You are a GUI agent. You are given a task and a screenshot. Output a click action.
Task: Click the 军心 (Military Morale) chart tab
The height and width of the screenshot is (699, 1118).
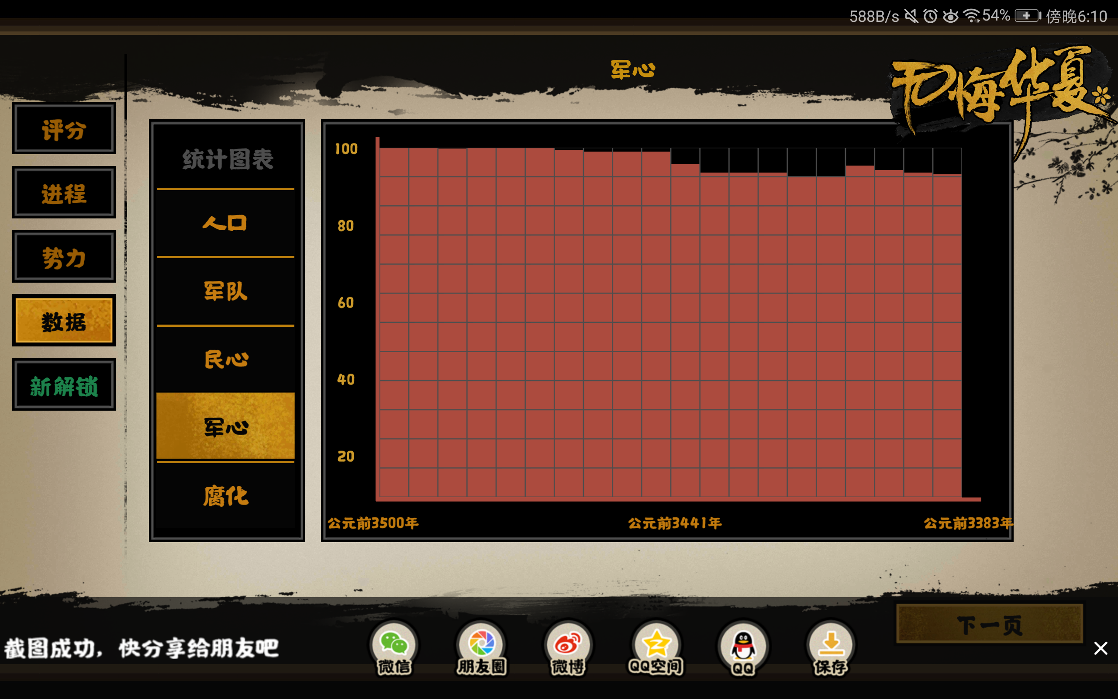click(x=225, y=427)
